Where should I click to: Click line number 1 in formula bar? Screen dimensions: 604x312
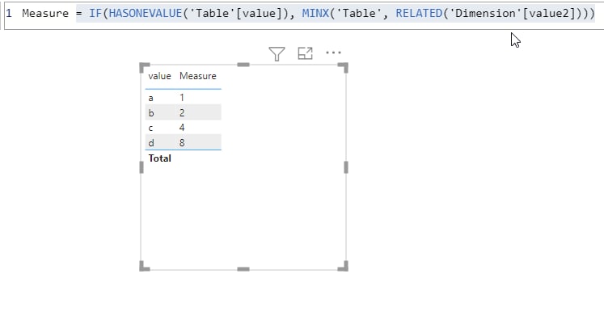click(9, 14)
